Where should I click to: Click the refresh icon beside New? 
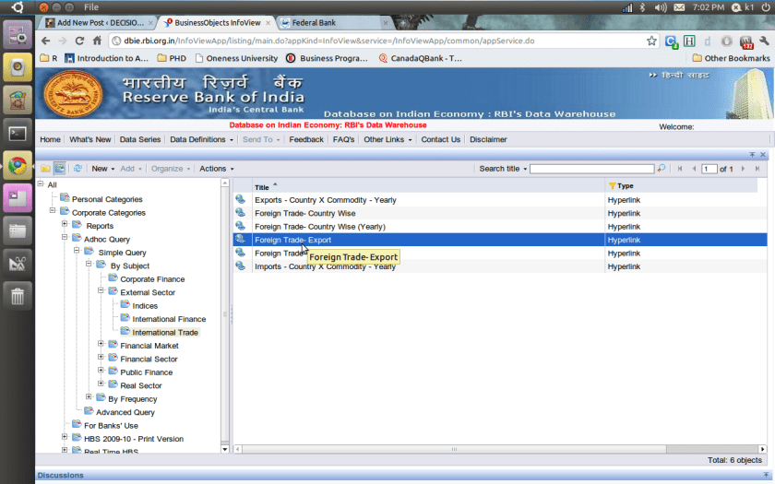click(78, 169)
